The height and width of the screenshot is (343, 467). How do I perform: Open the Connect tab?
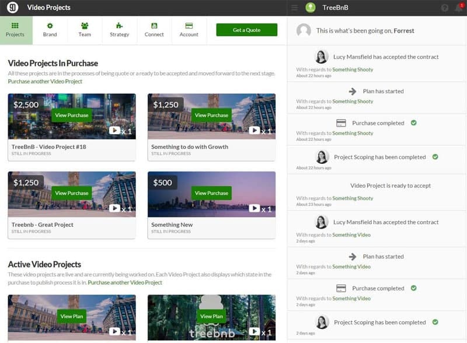click(154, 30)
